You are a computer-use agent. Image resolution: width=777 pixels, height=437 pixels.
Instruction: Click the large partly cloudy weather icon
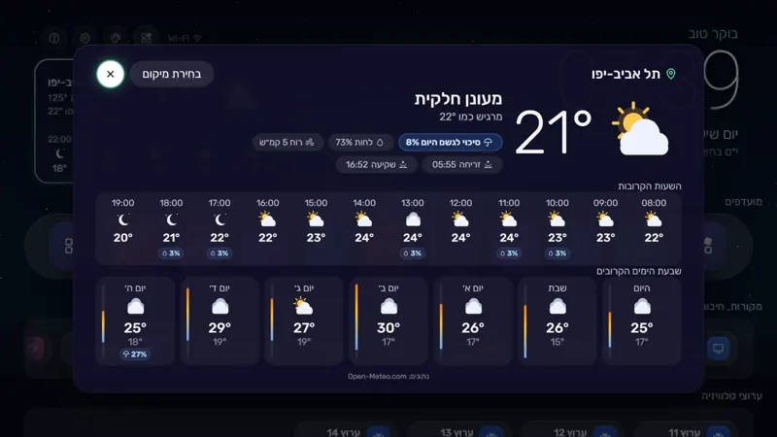(640, 129)
